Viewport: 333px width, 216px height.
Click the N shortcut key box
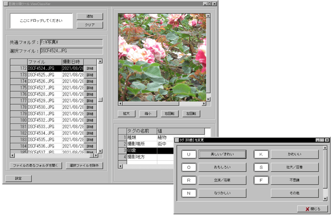click(x=189, y=193)
